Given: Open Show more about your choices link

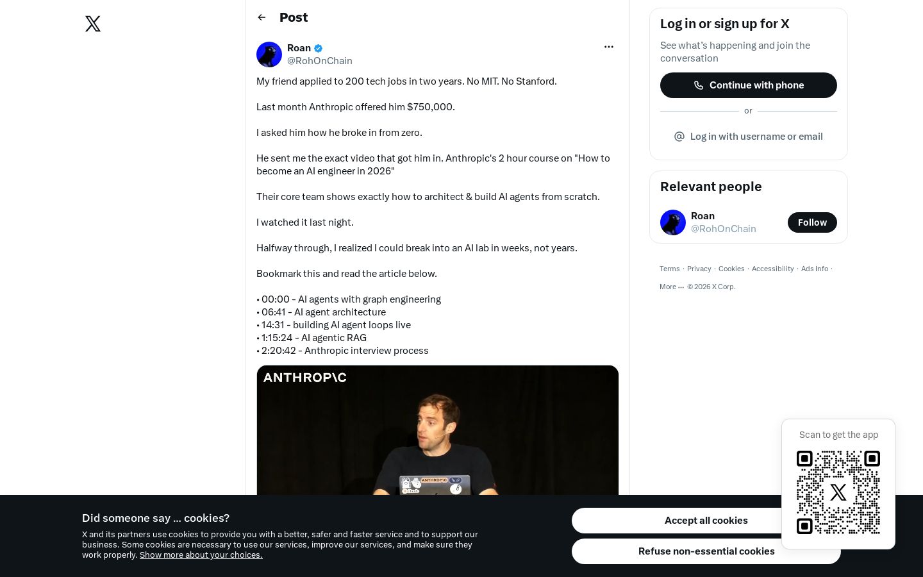Looking at the screenshot, I should click(x=201, y=555).
